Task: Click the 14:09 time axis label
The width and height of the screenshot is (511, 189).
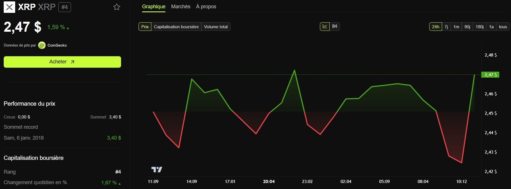Action: (x=191, y=182)
